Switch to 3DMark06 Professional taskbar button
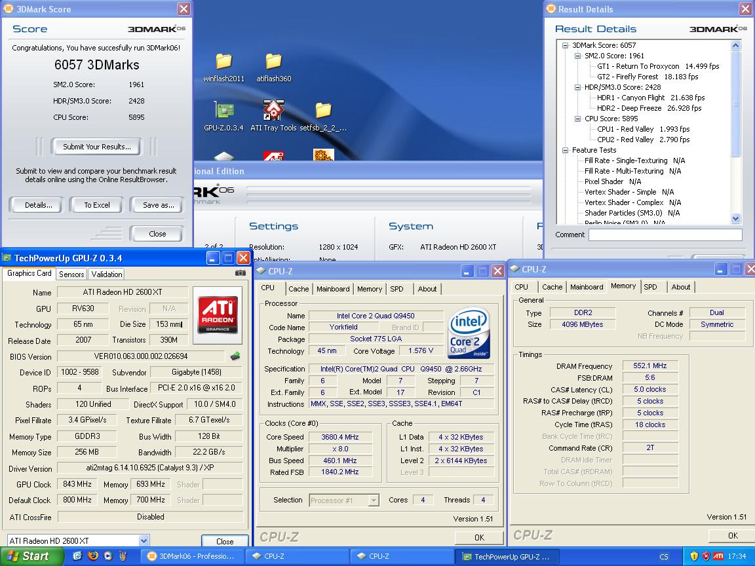Viewport: 755px width, 566px height. click(x=191, y=556)
